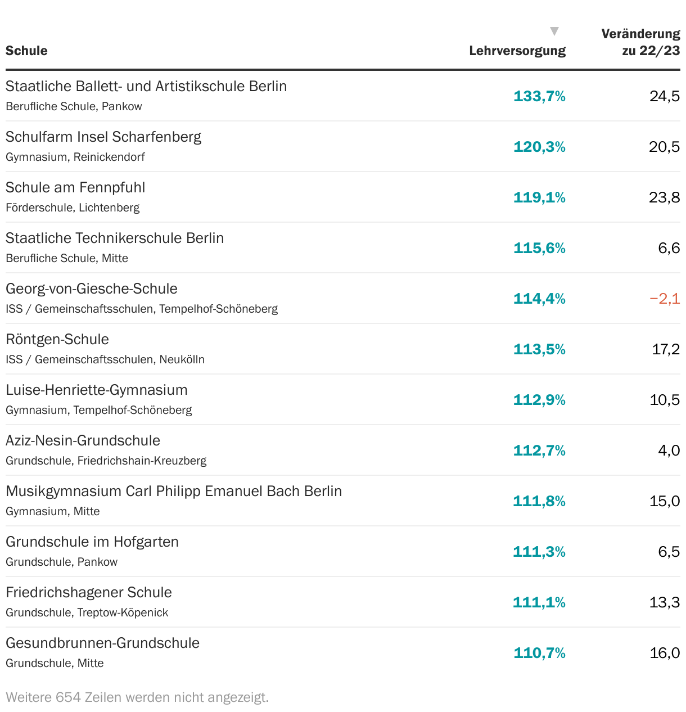Image resolution: width=686 pixels, height=712 pixels.
Task: Select the Luise-Henriette-Gymnasium entry
Action: pos(97,390)
